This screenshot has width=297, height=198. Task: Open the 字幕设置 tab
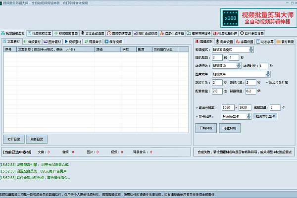point(245,42)
